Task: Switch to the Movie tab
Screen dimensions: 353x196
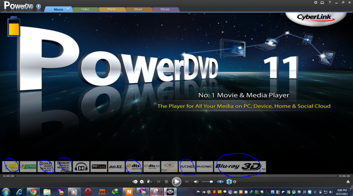Action: coord(58,10)
